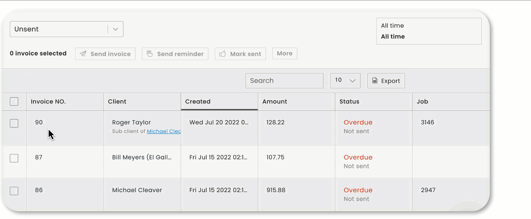Screen dimensions: 531x219
Task: Click the 0 invoice selected label
Action: coord(38,53)
